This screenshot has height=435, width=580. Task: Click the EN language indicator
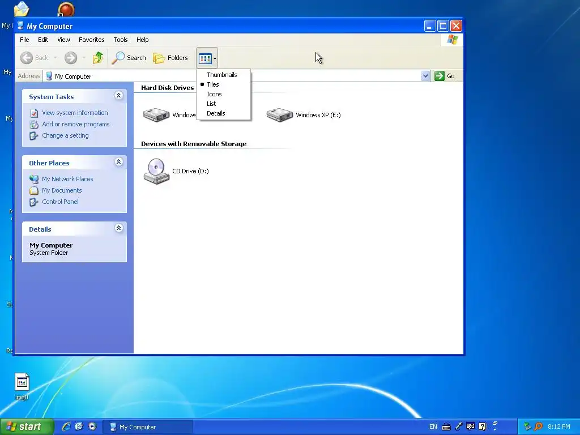(x=433, y=427)
